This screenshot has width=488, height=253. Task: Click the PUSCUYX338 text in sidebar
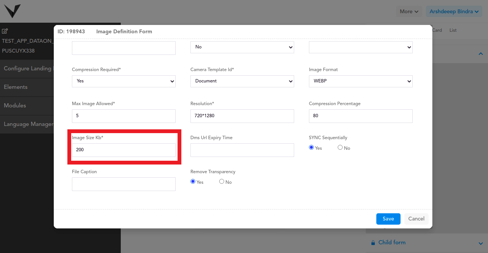tap(18, 51)
